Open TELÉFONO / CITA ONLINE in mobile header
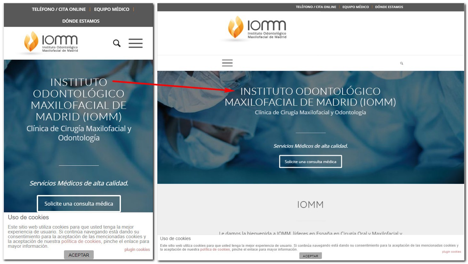This screenshot has width=468, height=264. 59,9
